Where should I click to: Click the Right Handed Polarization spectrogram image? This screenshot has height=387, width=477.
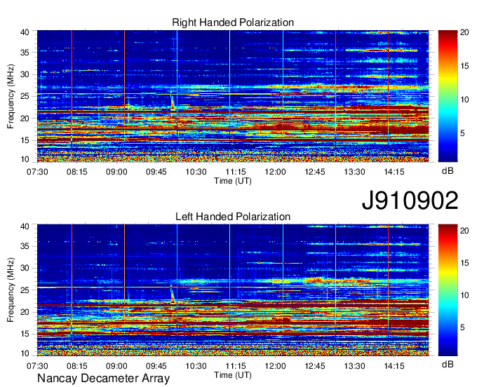coord(233,96)
